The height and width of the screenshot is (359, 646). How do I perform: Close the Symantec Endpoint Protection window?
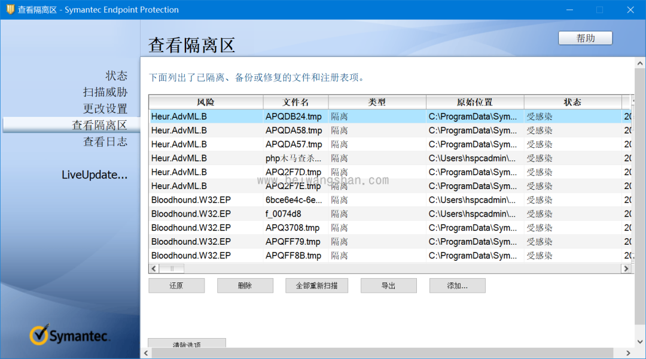click(630, 10)
